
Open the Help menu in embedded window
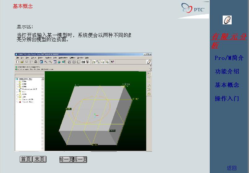pos(87,58)
